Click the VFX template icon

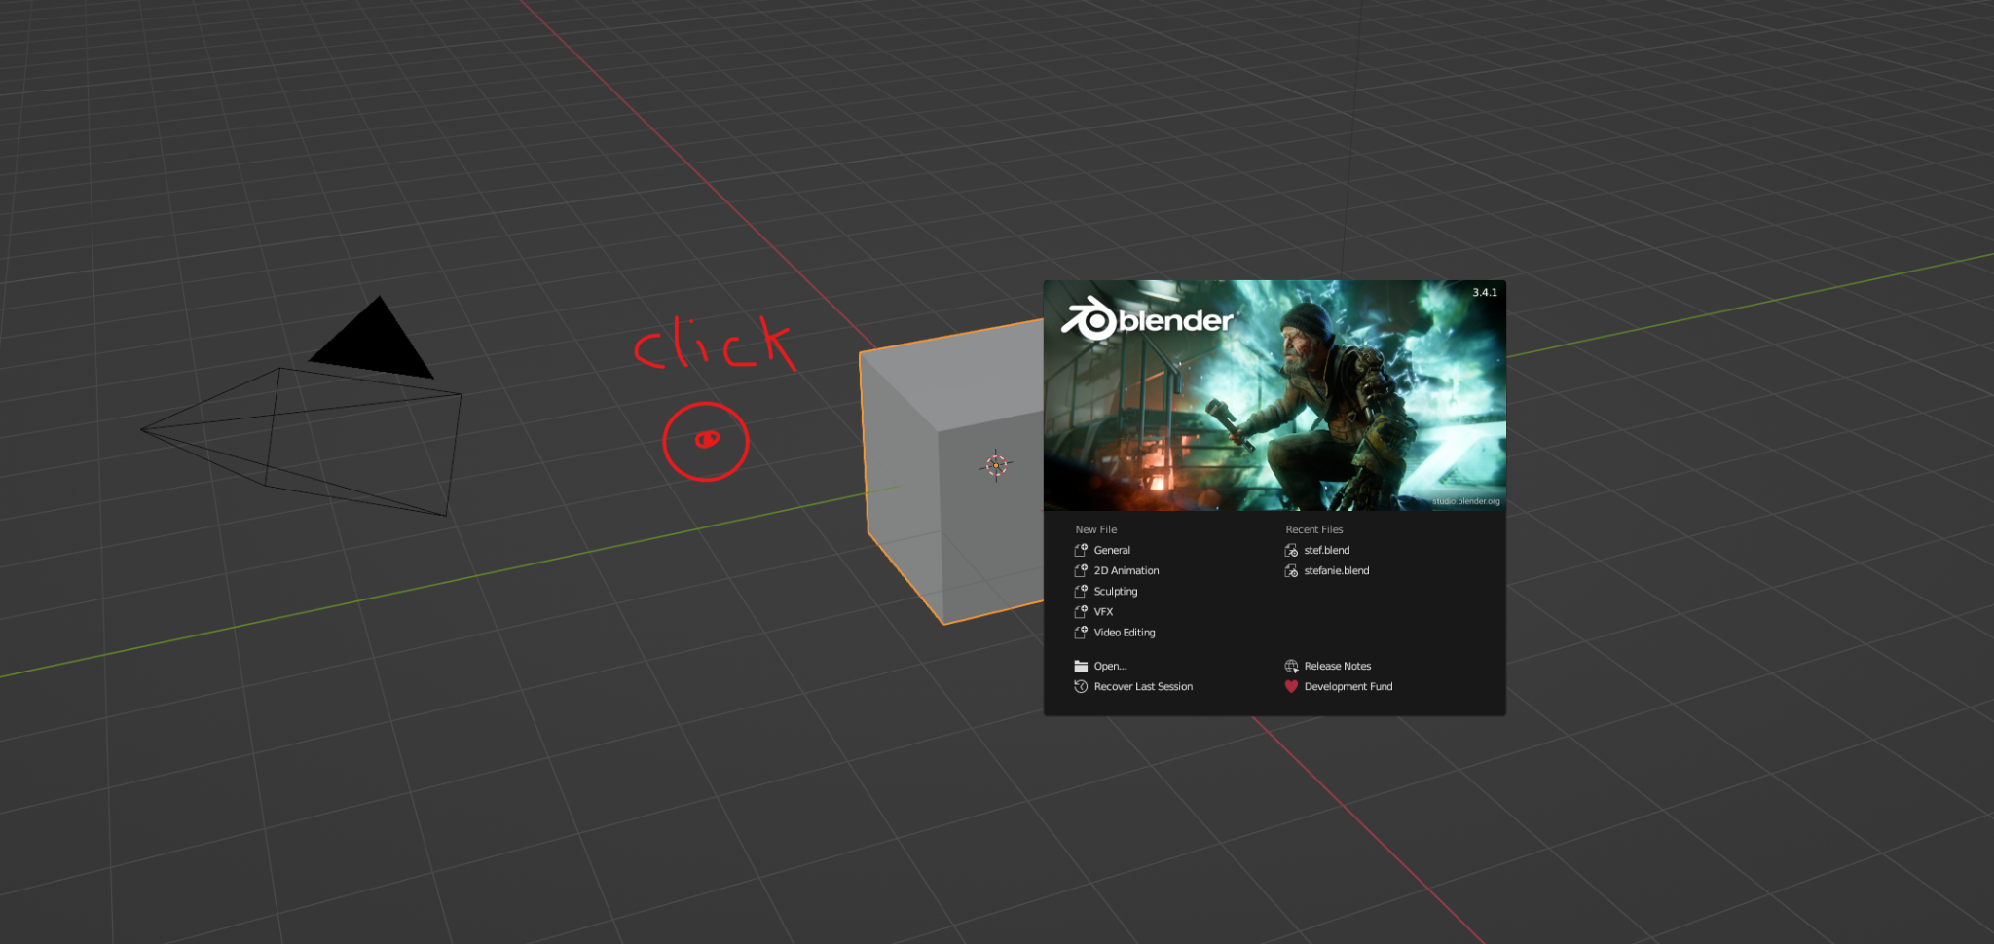click(x=1081, y=611)
